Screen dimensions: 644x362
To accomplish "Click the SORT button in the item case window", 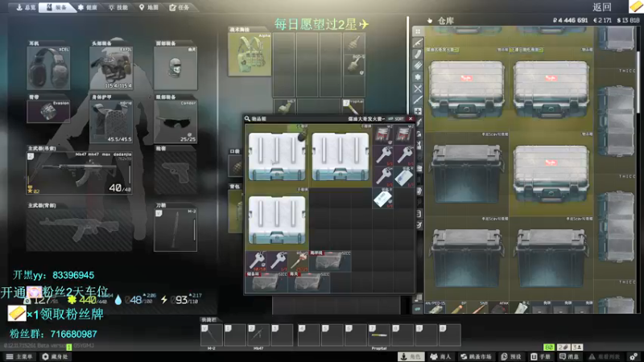I will pos(396,118).
